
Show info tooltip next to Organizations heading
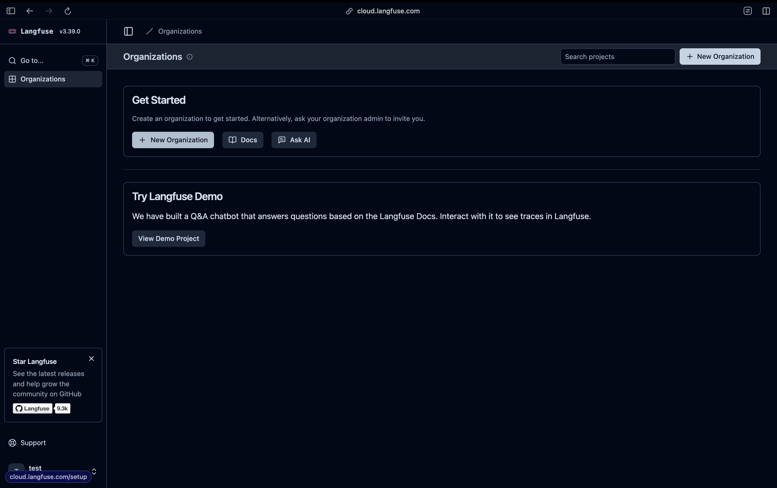(190, 57)
